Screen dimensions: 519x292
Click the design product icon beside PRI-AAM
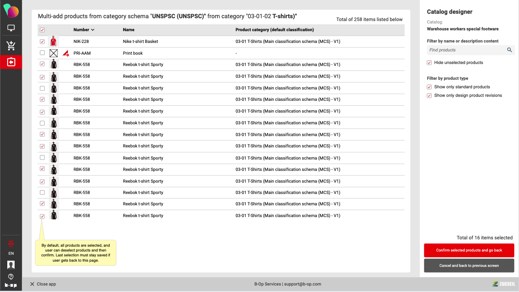click(66, 53)
